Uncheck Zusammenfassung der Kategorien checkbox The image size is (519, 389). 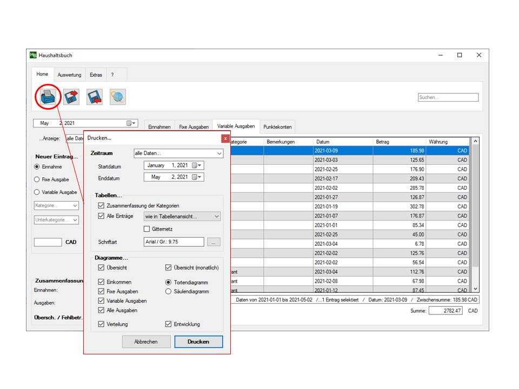[101, 206]
